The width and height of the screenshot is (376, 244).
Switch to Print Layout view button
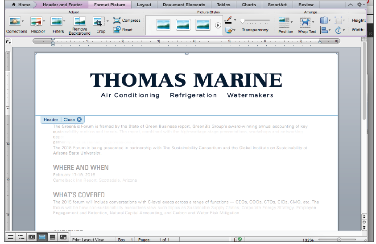click(42, 237)
